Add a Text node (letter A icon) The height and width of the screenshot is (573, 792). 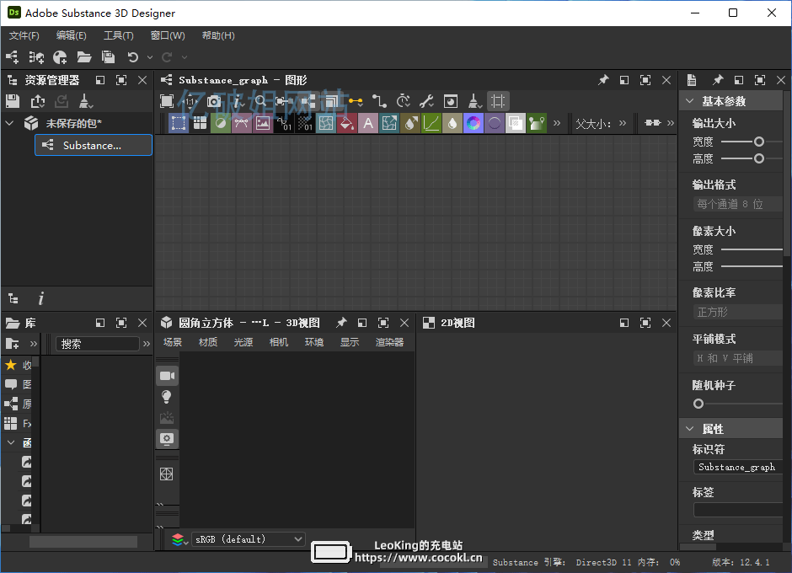[x=368, y=123]
